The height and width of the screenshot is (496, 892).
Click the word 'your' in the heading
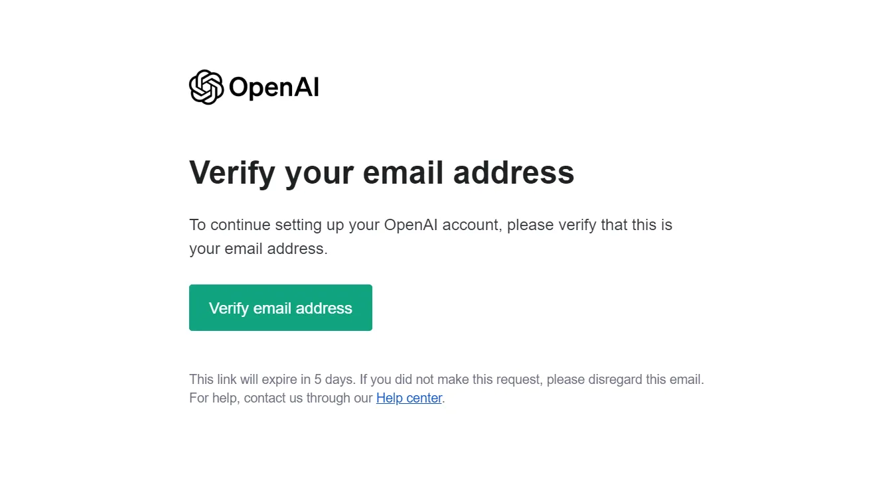(x=319, y=174)
